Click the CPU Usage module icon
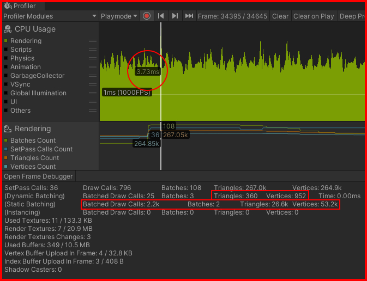Image resolution: width=367 pixels, height=281 pixels. (x=8, y=29)
